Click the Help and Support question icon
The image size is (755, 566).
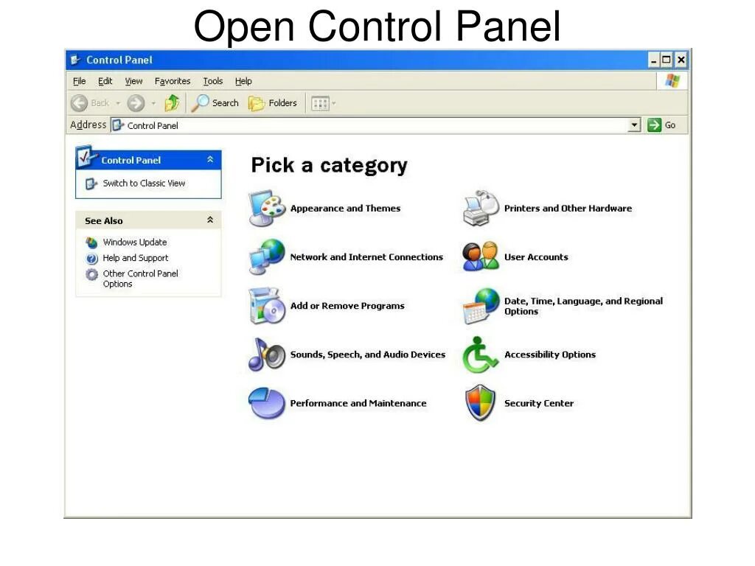coord(92,259)
